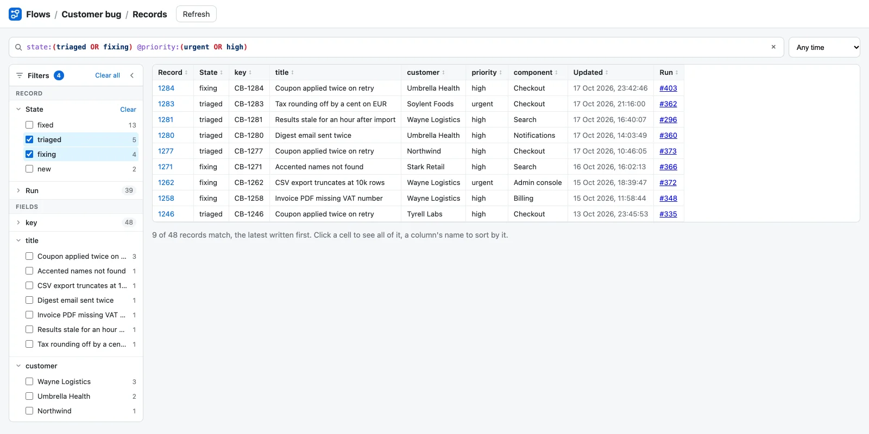Image resolution: width=869 pixels, height=434 pixels.
Task: Check the Wayne Logistics customer filter
Action: 29,381
